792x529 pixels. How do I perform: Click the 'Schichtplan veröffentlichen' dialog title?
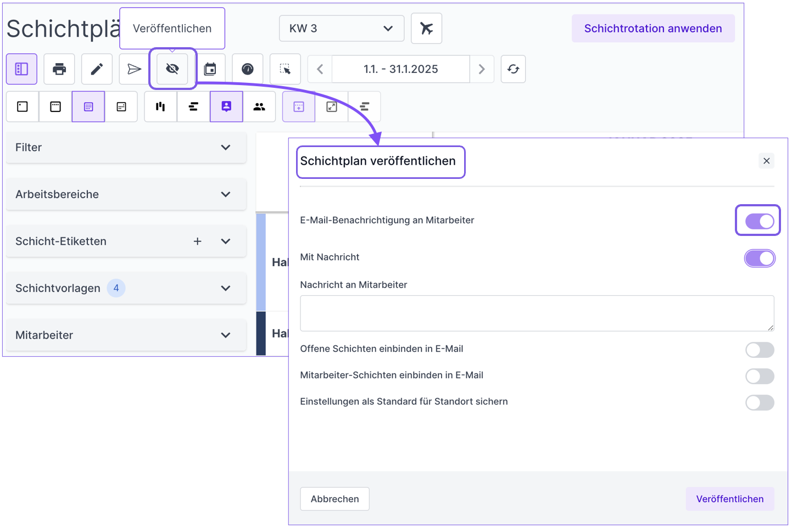(378, 161)
